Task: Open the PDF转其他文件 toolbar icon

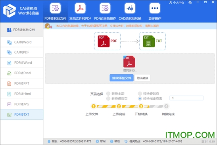Action: (56, 9)
